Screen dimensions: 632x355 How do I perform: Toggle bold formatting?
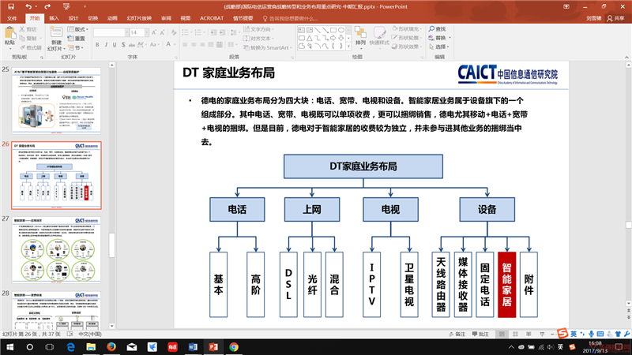coord(97,45)
